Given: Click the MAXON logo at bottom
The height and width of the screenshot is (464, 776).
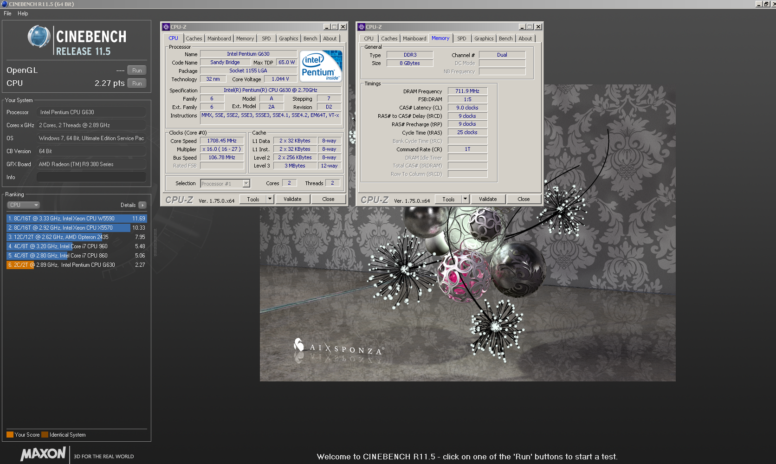Looking at the screenshot, I should click(43, 454).
